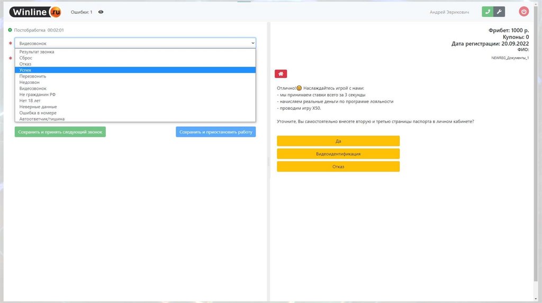542x303 pixels.
Task: Collapse the Видеозвонок dropdown select box
Action: pyautogui.click(x=135, y=43)
